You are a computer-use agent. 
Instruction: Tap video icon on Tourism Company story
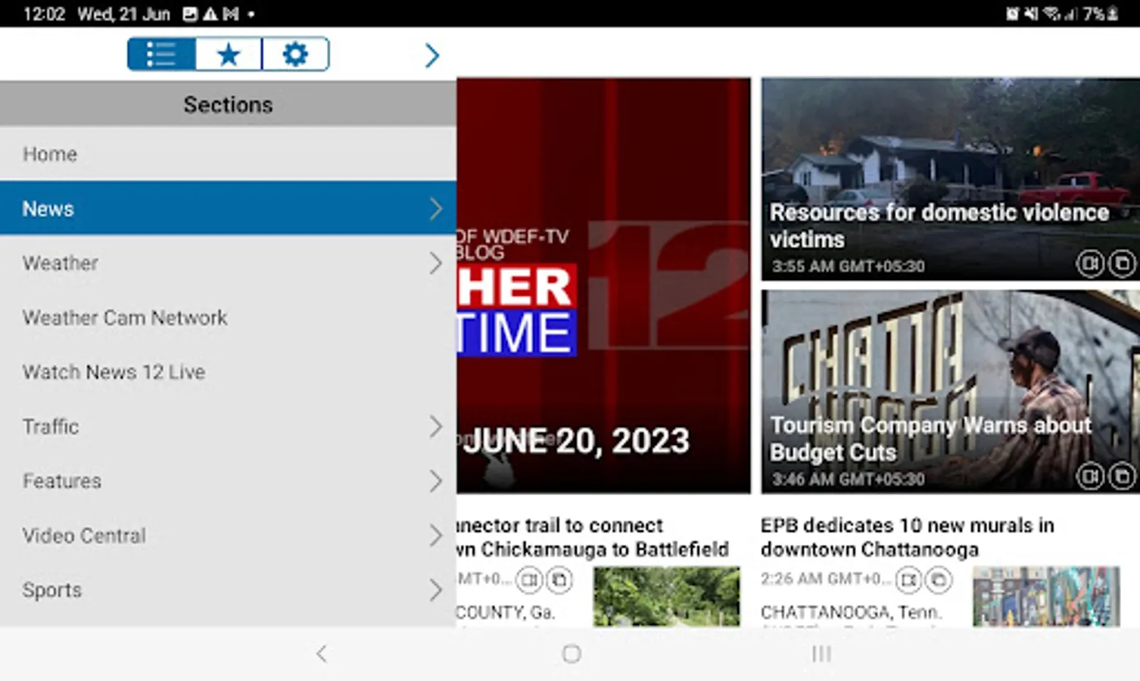pos(1090,476)
